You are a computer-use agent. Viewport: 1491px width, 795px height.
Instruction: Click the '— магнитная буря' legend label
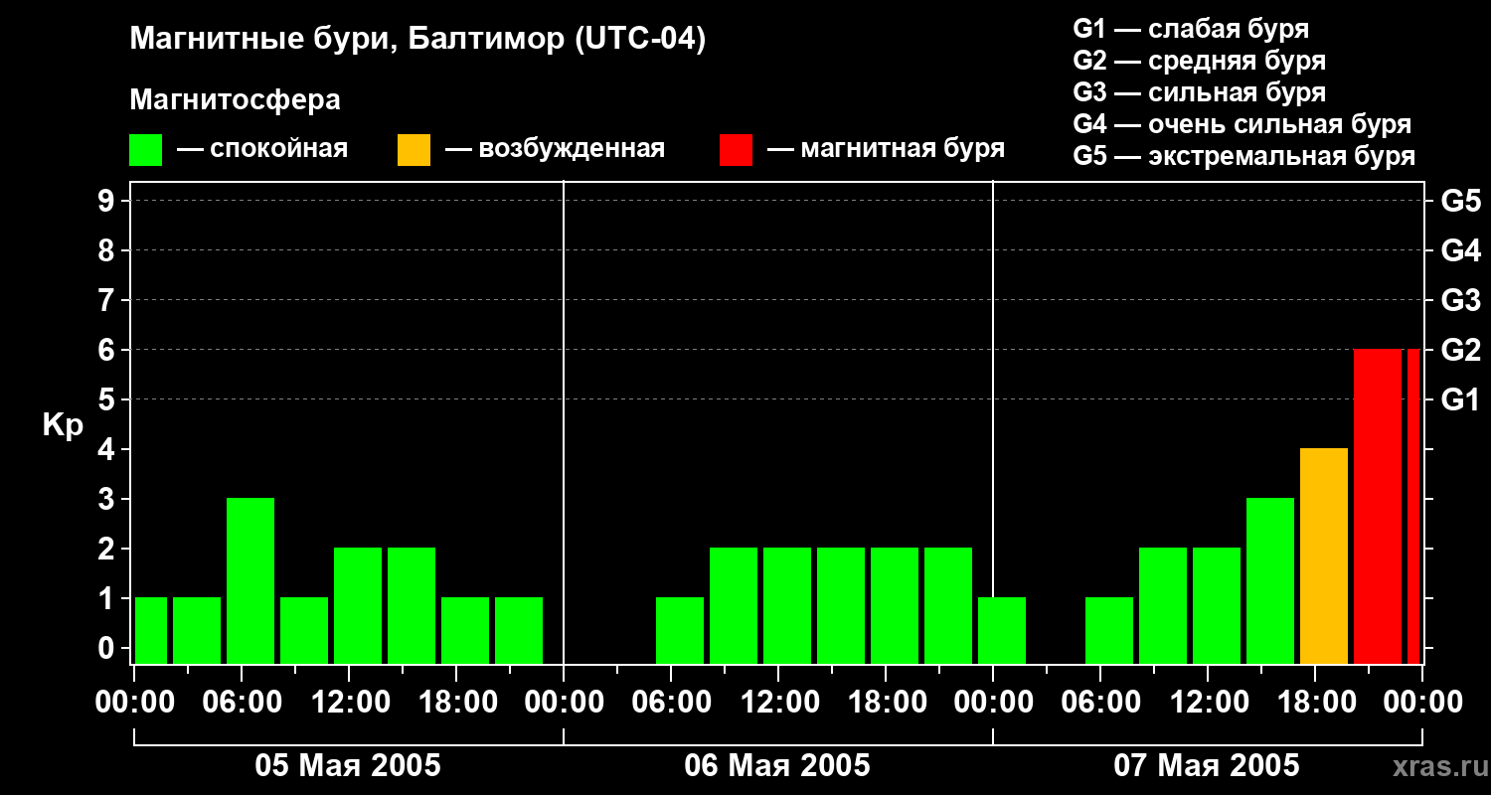pyautogui.click(x=886, y=149)
